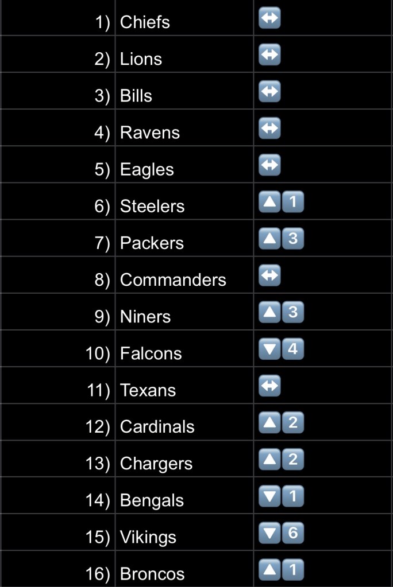The image size is (393, 587).
Task: Select the Lions team name
Action: click(x=141, y=59)
